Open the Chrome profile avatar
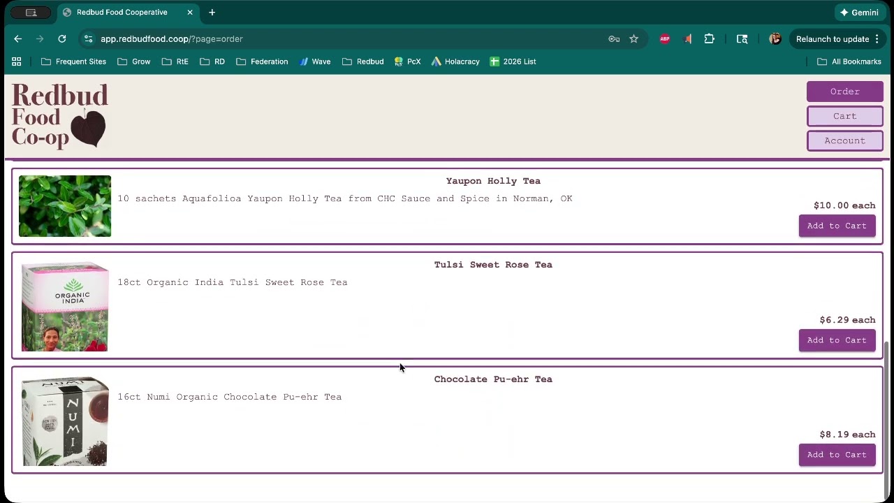 tap(775, 39)
